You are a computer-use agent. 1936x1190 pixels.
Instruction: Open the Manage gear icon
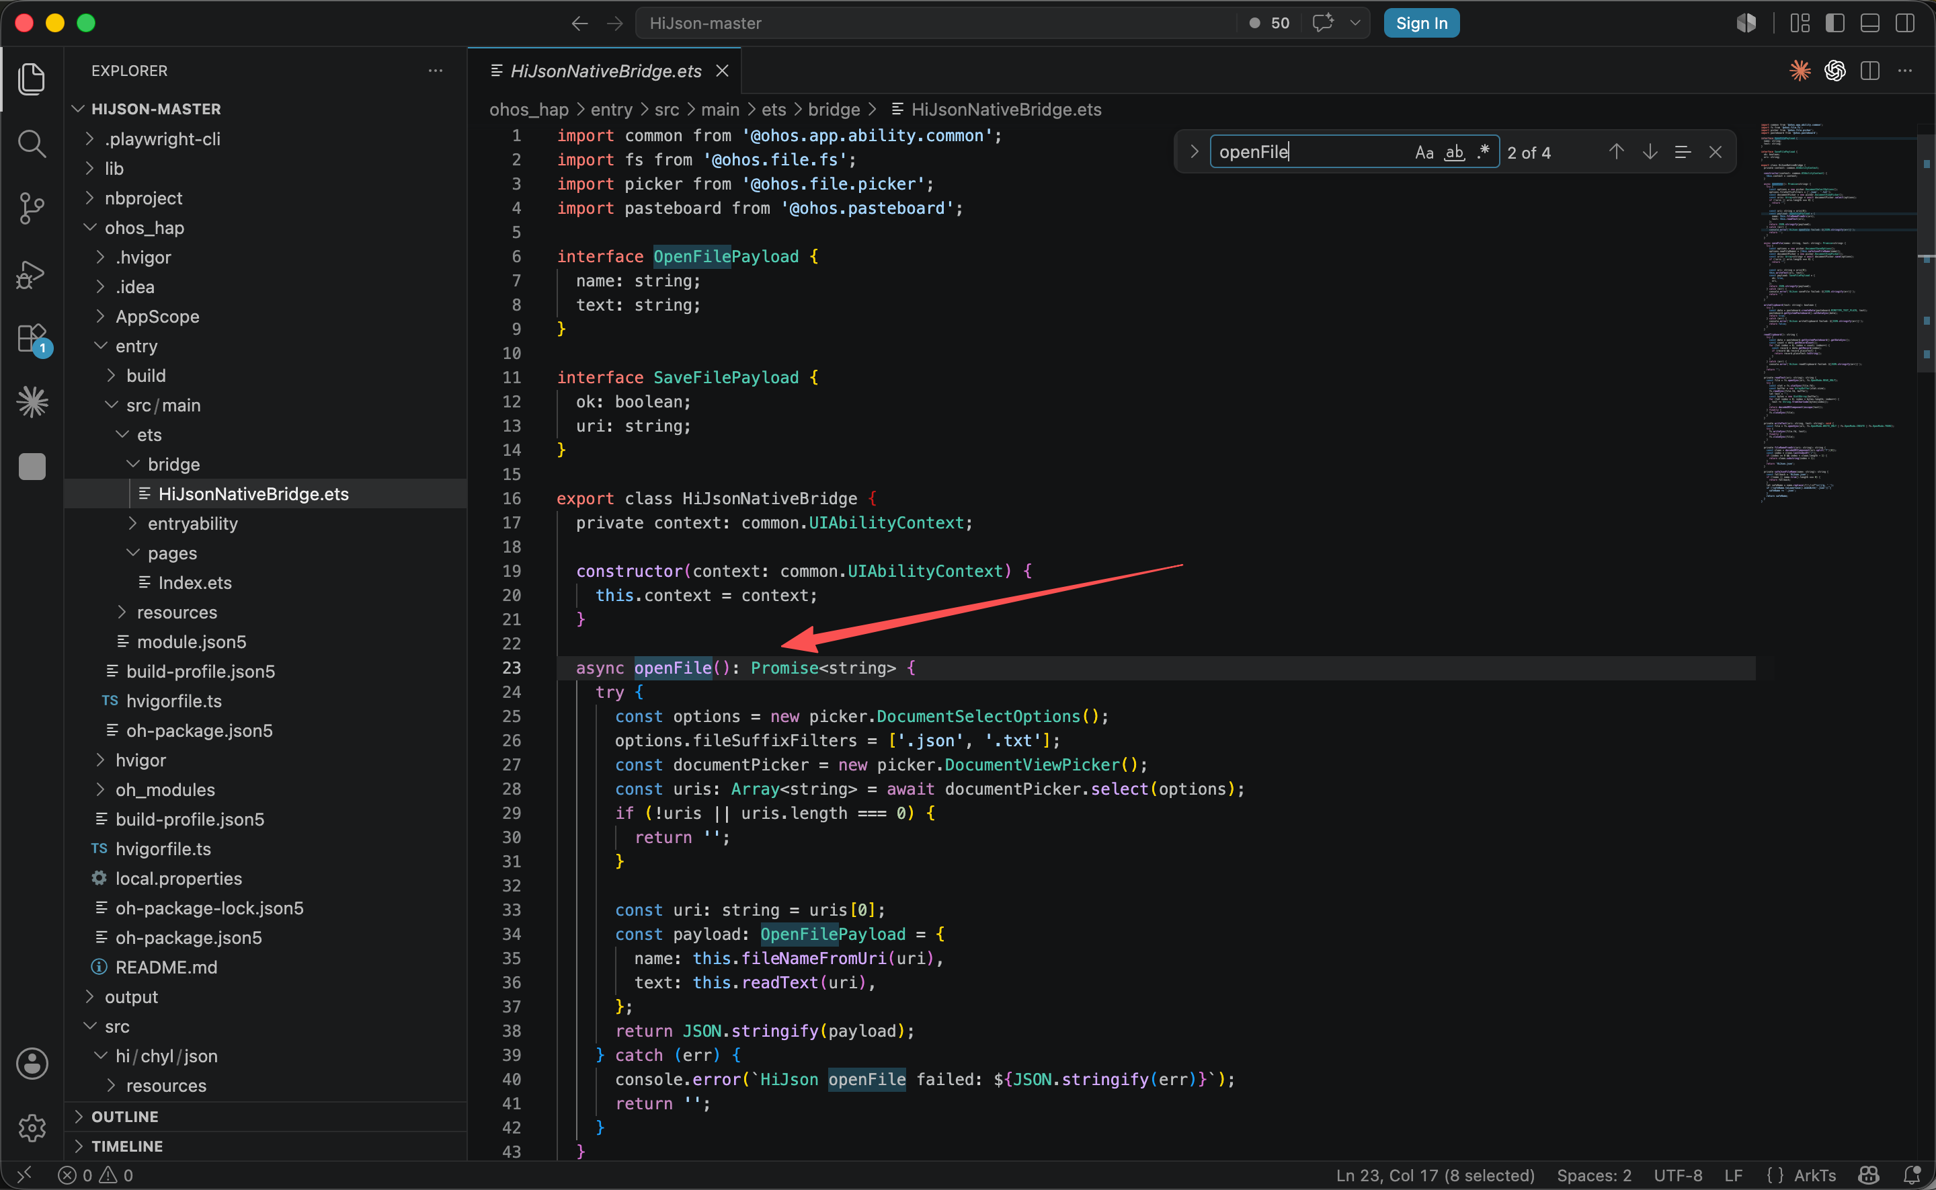coord(32,1128)
